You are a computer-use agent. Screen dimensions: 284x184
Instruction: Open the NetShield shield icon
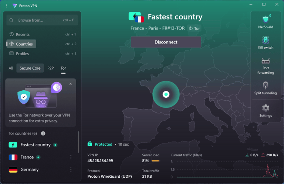click(x=266, y=20)
